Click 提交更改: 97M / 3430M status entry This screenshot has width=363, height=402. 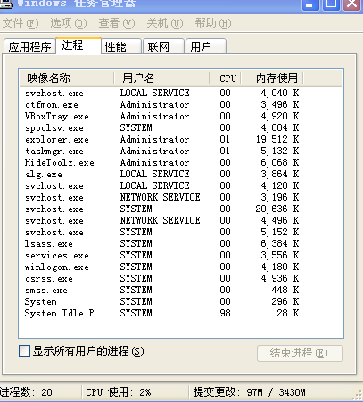pos(249,392)
